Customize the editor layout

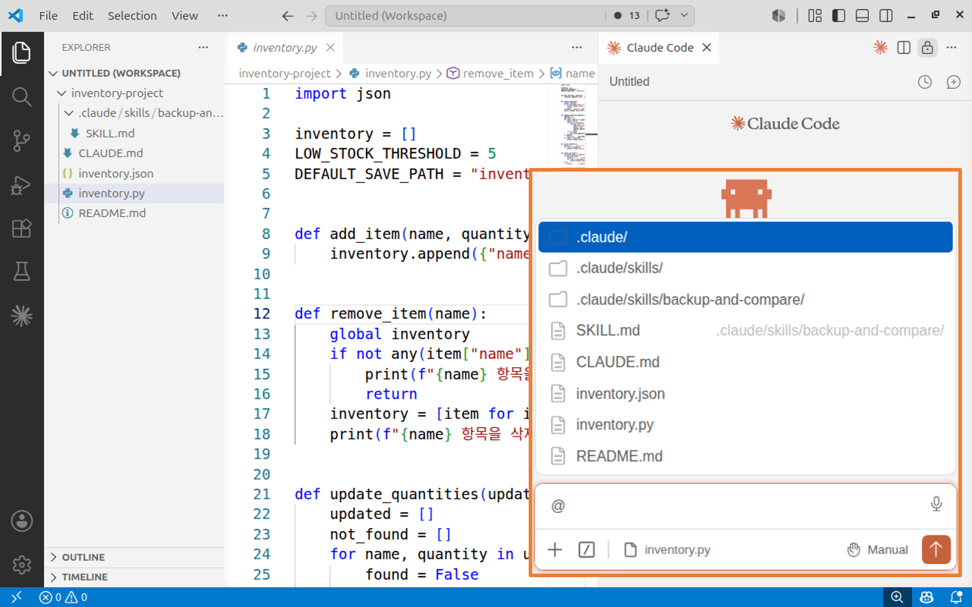(815, 16)
